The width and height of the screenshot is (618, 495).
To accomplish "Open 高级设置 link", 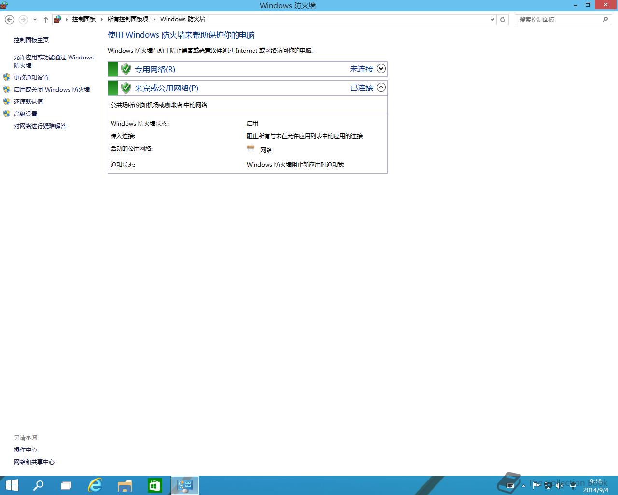I will click(x=26, y=114).
